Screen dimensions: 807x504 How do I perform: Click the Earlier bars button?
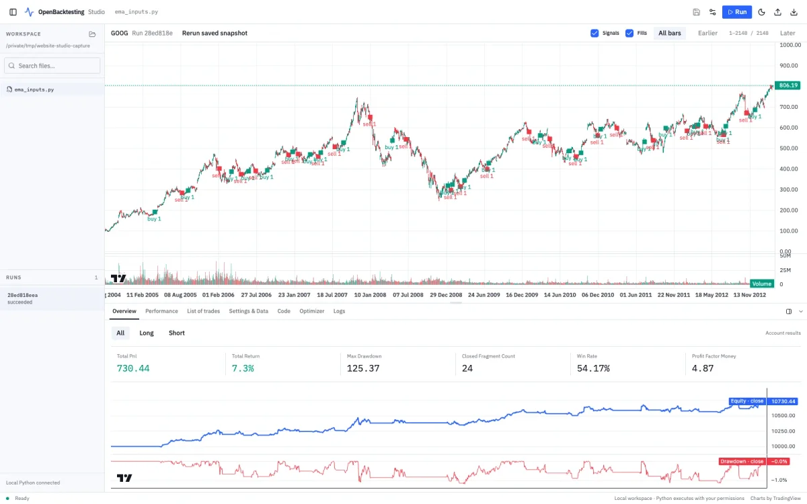pos(707,33)
